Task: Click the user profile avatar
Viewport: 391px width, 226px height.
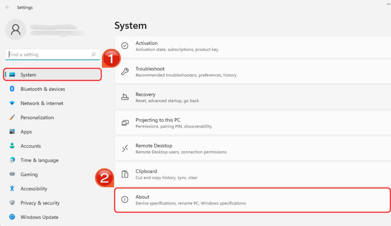Action: coord(16,29)
